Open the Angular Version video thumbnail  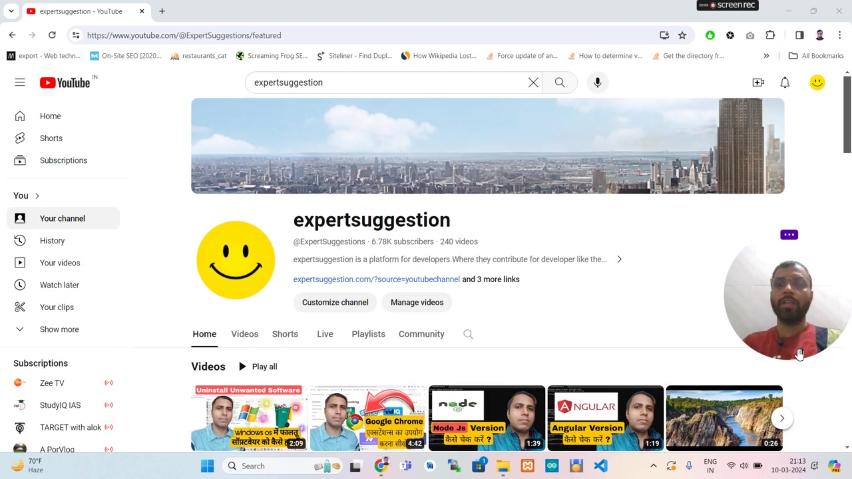[x=605, y=418]
